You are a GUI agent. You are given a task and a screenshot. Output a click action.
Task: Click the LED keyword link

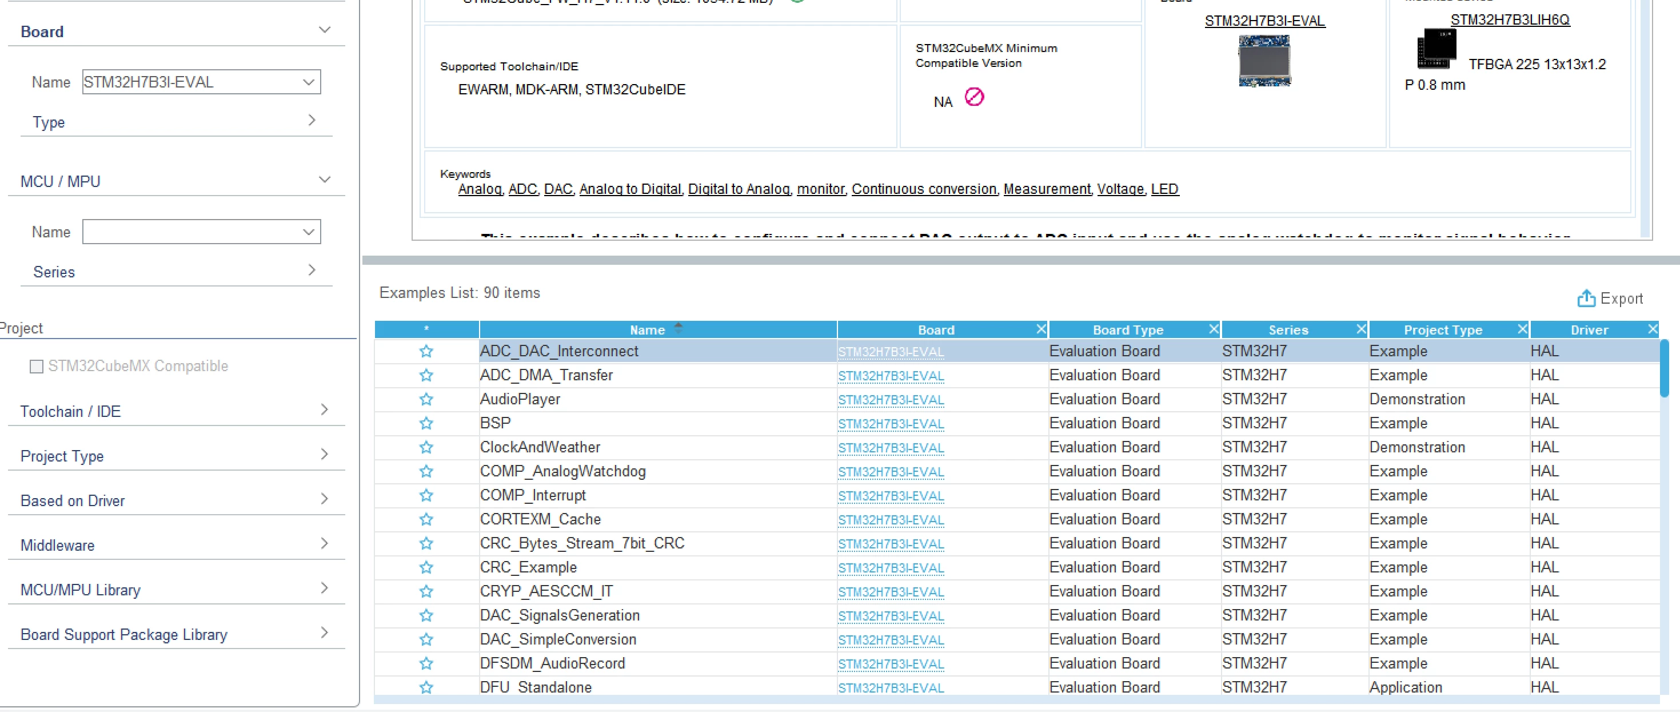click(x=1165, y=189)
